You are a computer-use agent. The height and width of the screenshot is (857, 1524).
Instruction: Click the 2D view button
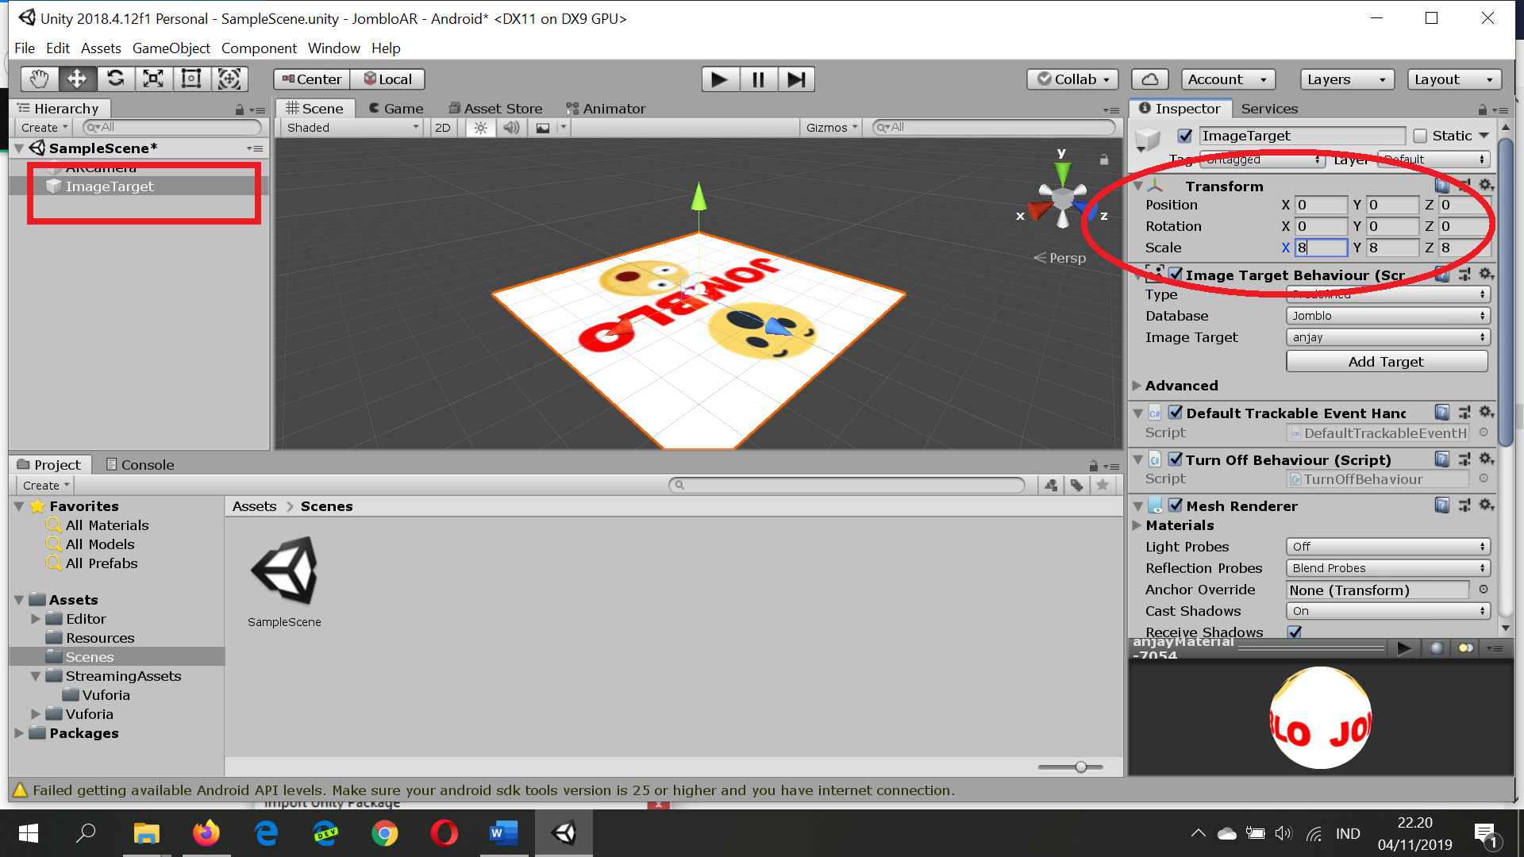[443, 128]
